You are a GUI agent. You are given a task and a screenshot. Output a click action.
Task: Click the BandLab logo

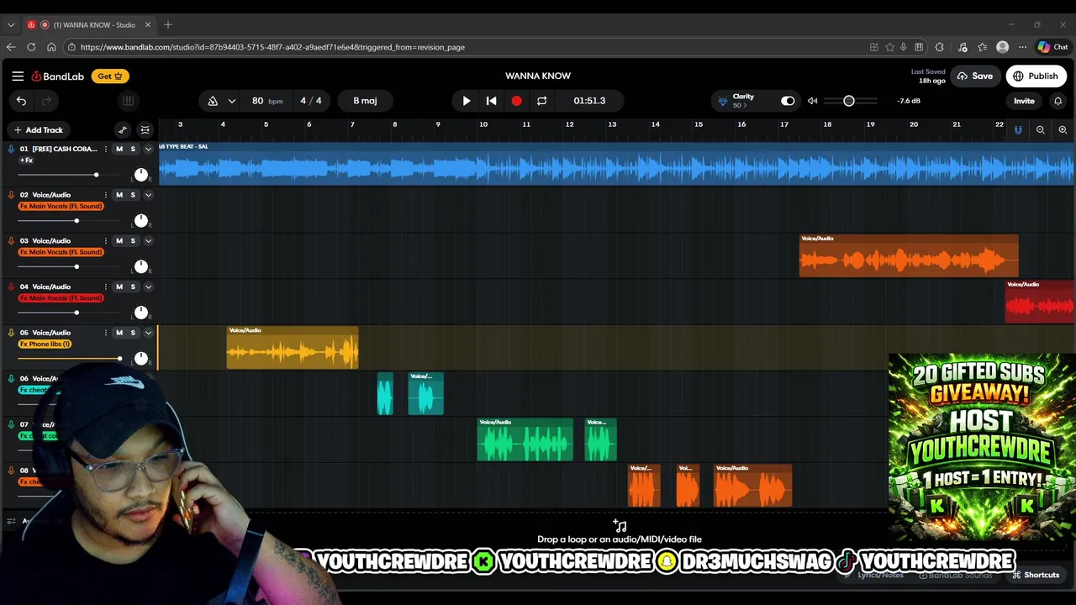point(58,76)
